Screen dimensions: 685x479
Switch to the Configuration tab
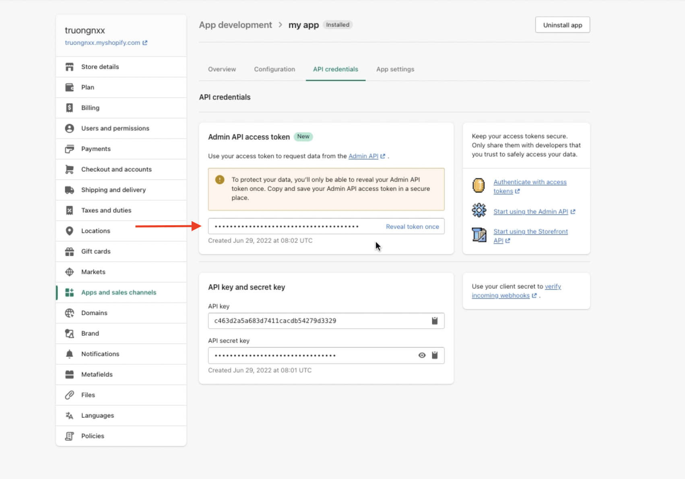[x=274, y=69]
